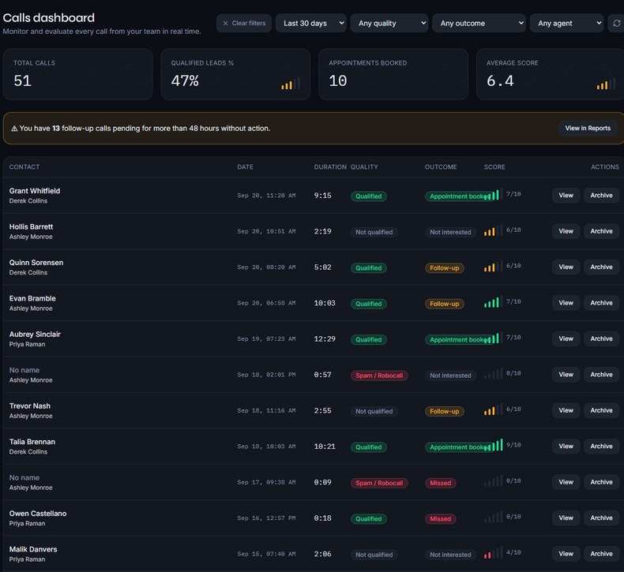
Task: Archive the Grant Whitfield call
Action: pyautogui.click(x=601, y=196)
